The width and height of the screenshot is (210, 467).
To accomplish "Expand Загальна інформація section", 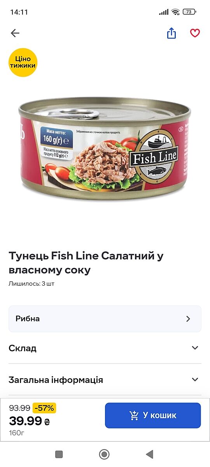I will click(105, 379).
